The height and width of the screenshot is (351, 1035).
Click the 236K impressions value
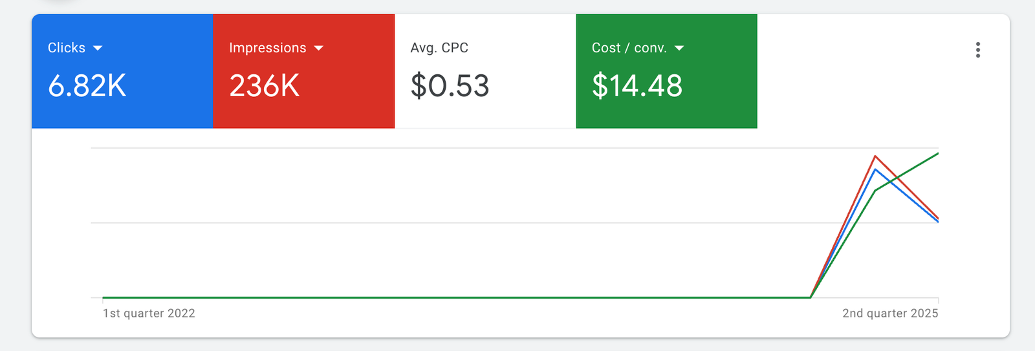[x=265, y=86]
